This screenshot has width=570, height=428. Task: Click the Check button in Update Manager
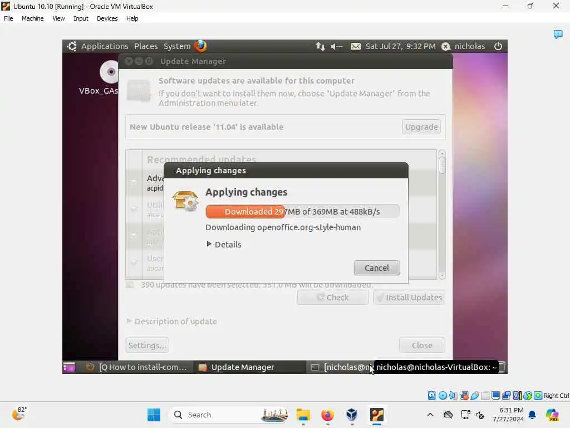click(x=333, y=298)
